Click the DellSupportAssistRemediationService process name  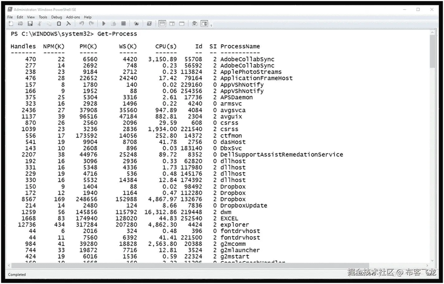282,155
